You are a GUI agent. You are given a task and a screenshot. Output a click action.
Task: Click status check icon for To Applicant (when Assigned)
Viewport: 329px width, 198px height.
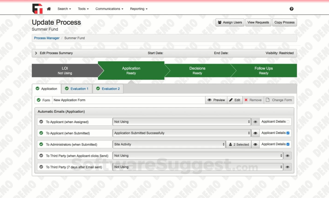(41, 122)
